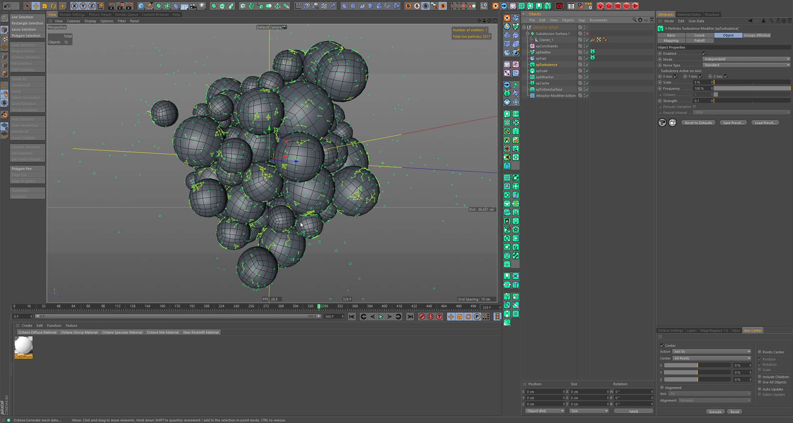
Task: Click the Load Preset... button
Action: (765, 123)
